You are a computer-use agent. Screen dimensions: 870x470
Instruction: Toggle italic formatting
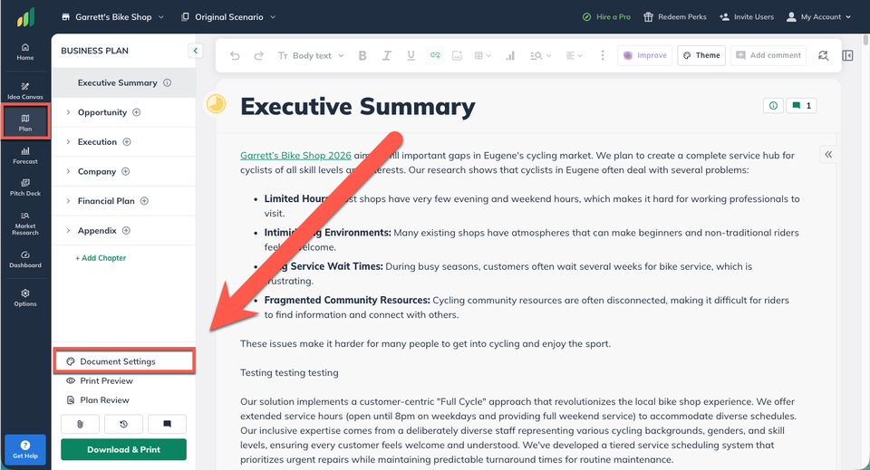[387, 55]
